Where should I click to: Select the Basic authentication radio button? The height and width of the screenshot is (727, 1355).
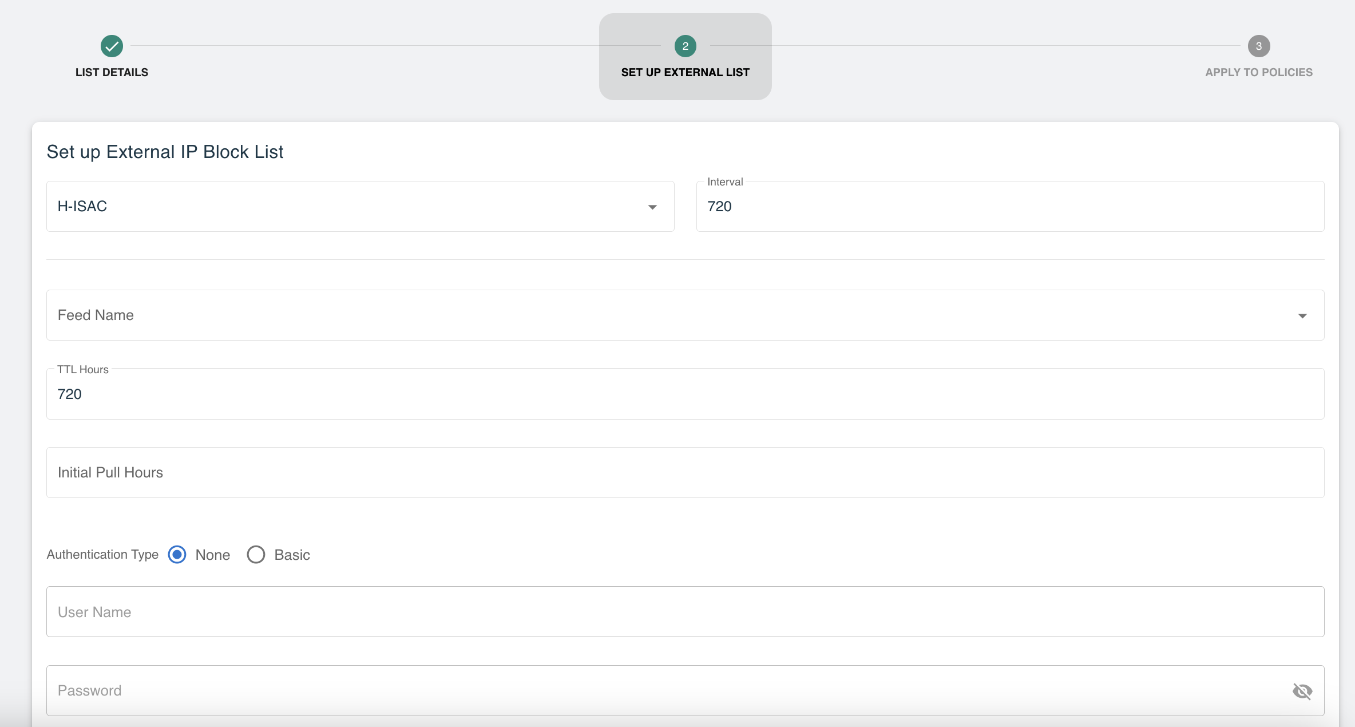pyautogui.click(x=256, y=554)
